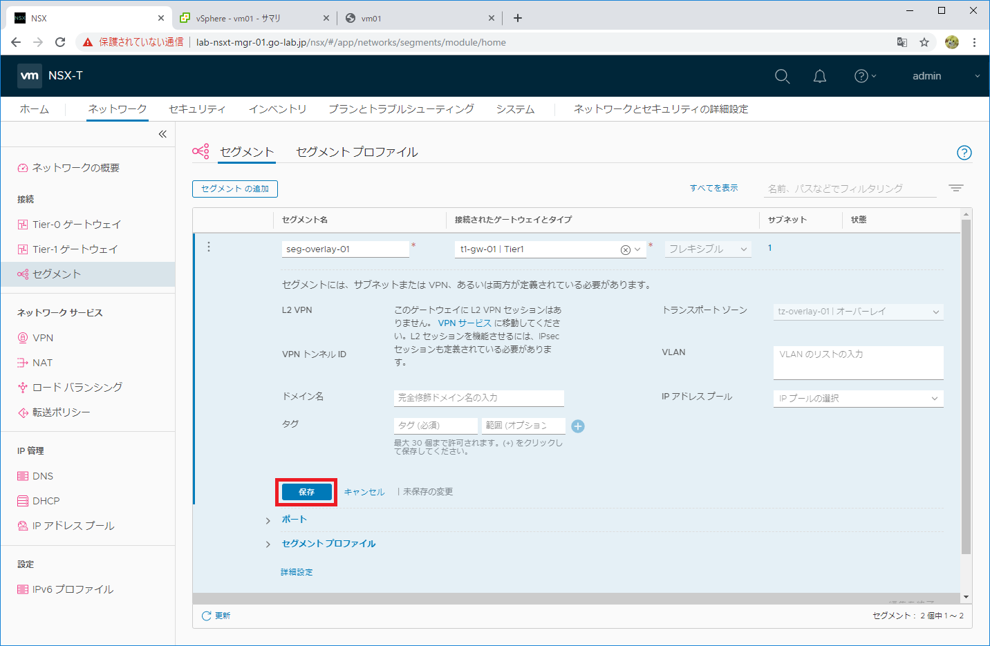Click the すべてを表示 link
This screenshot has width=990, height=646.
[x=713, y=188]
